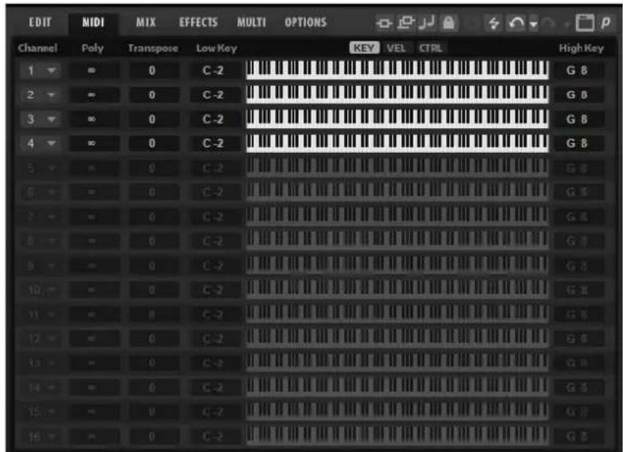Screen dimensions: 623x452
Task: Open the dimmed Channel dropdown for slot 10
Action: [40, 290]
